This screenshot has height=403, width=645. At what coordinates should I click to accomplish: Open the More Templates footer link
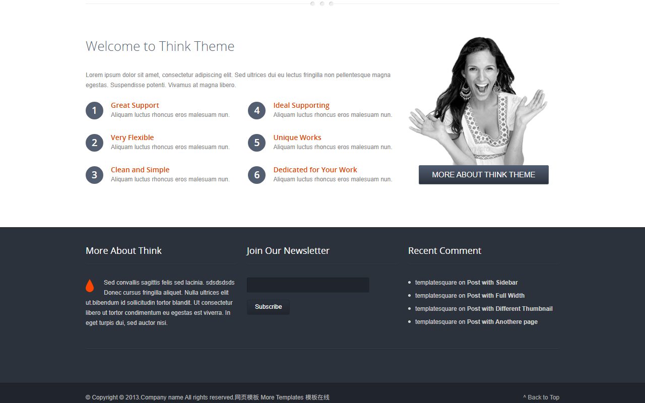pos(282,397)
